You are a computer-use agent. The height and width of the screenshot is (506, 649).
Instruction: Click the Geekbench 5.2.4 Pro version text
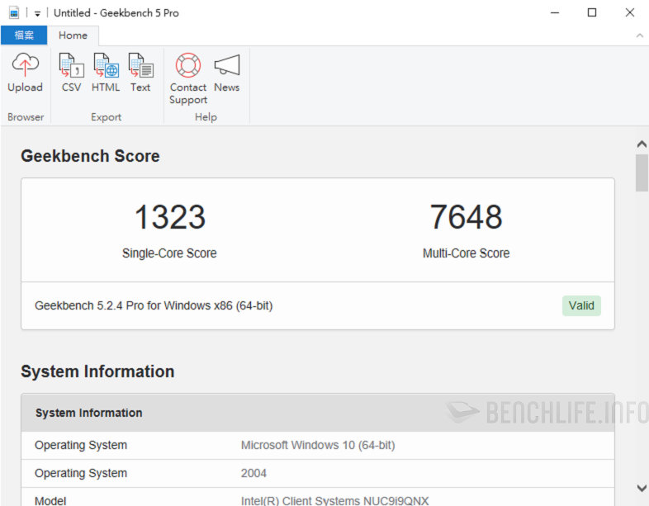(154, 305)
